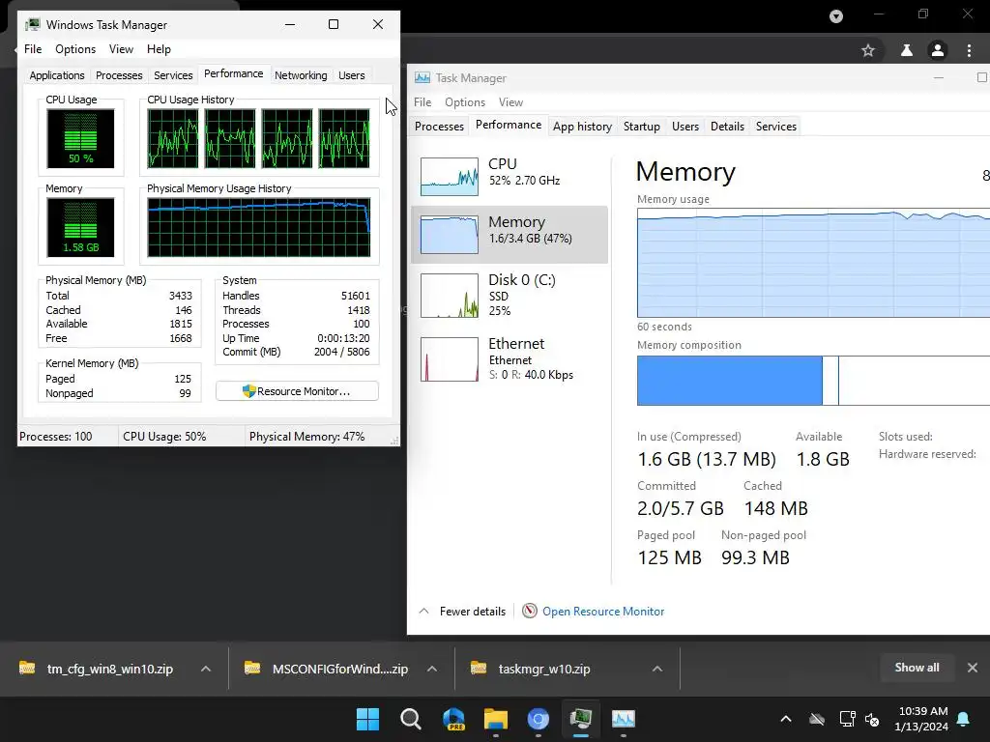Viewport: 990px width, 742px height.
Task: Open the File menu in Windows Task Manager
Action: click(33, 49)
